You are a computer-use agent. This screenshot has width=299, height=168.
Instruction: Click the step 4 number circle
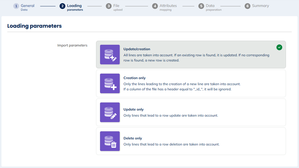pos(155,6)
